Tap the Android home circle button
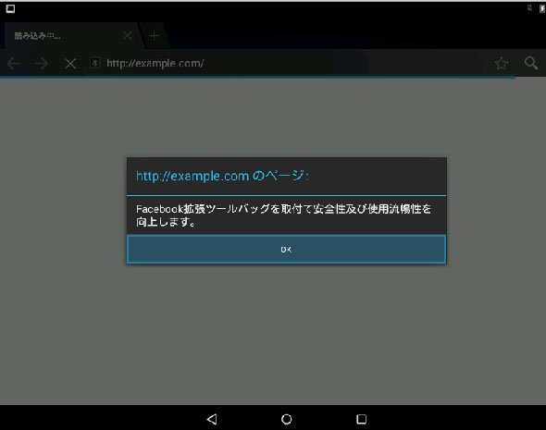 (286, 419)
